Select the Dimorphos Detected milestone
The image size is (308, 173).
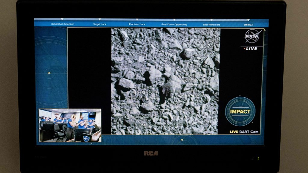point(62,24)
